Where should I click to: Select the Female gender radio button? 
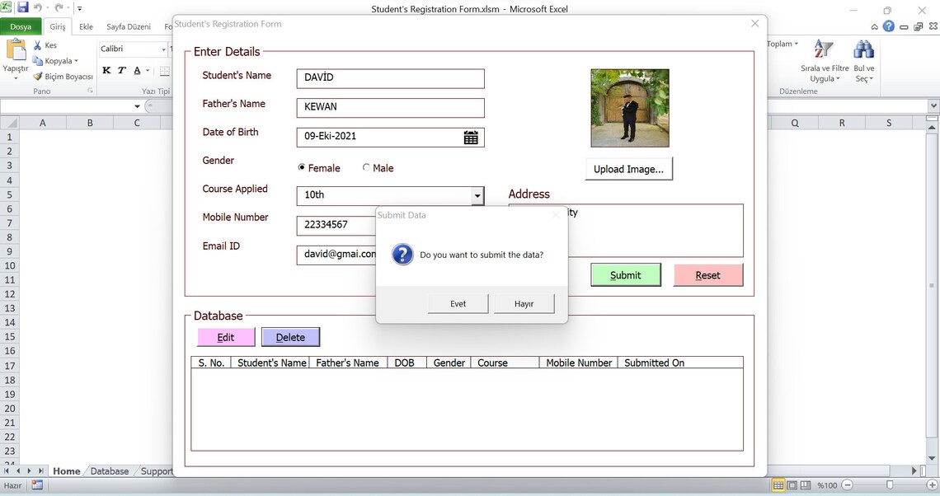[x=302, y=167]
